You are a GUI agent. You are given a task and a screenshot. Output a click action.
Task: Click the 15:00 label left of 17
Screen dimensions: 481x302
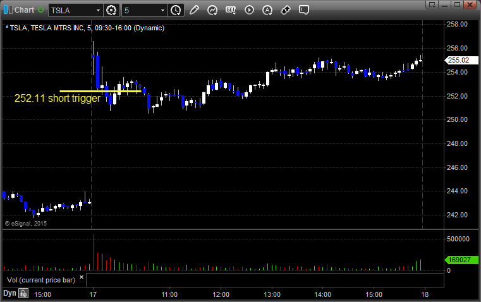point(42,294)
